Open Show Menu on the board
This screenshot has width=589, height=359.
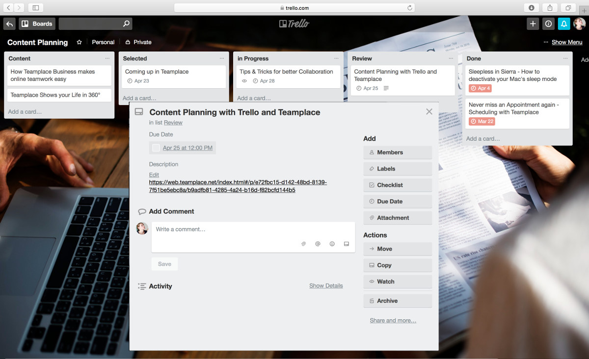563,42
